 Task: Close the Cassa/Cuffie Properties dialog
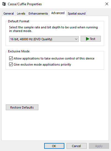pos(107,4)
